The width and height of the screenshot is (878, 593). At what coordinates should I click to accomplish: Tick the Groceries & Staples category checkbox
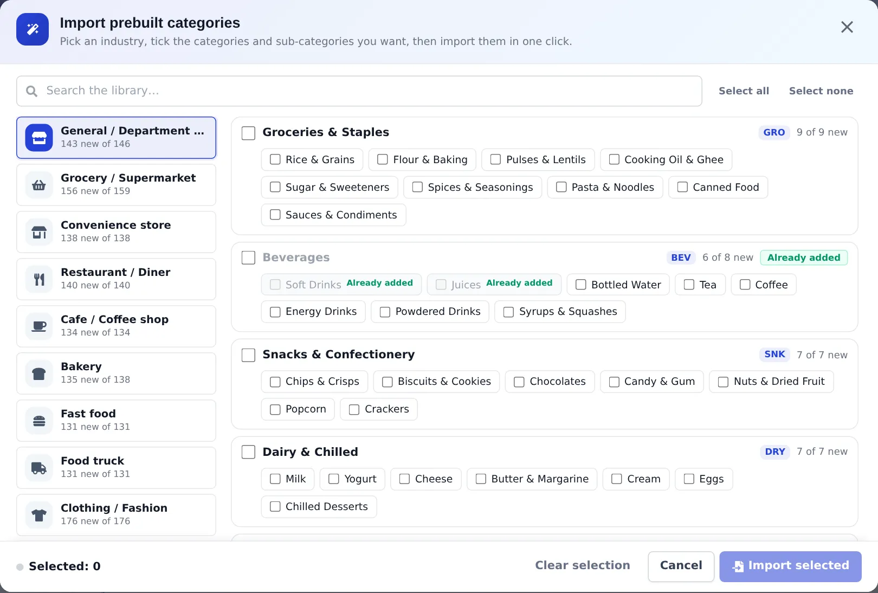click(248, 133)
